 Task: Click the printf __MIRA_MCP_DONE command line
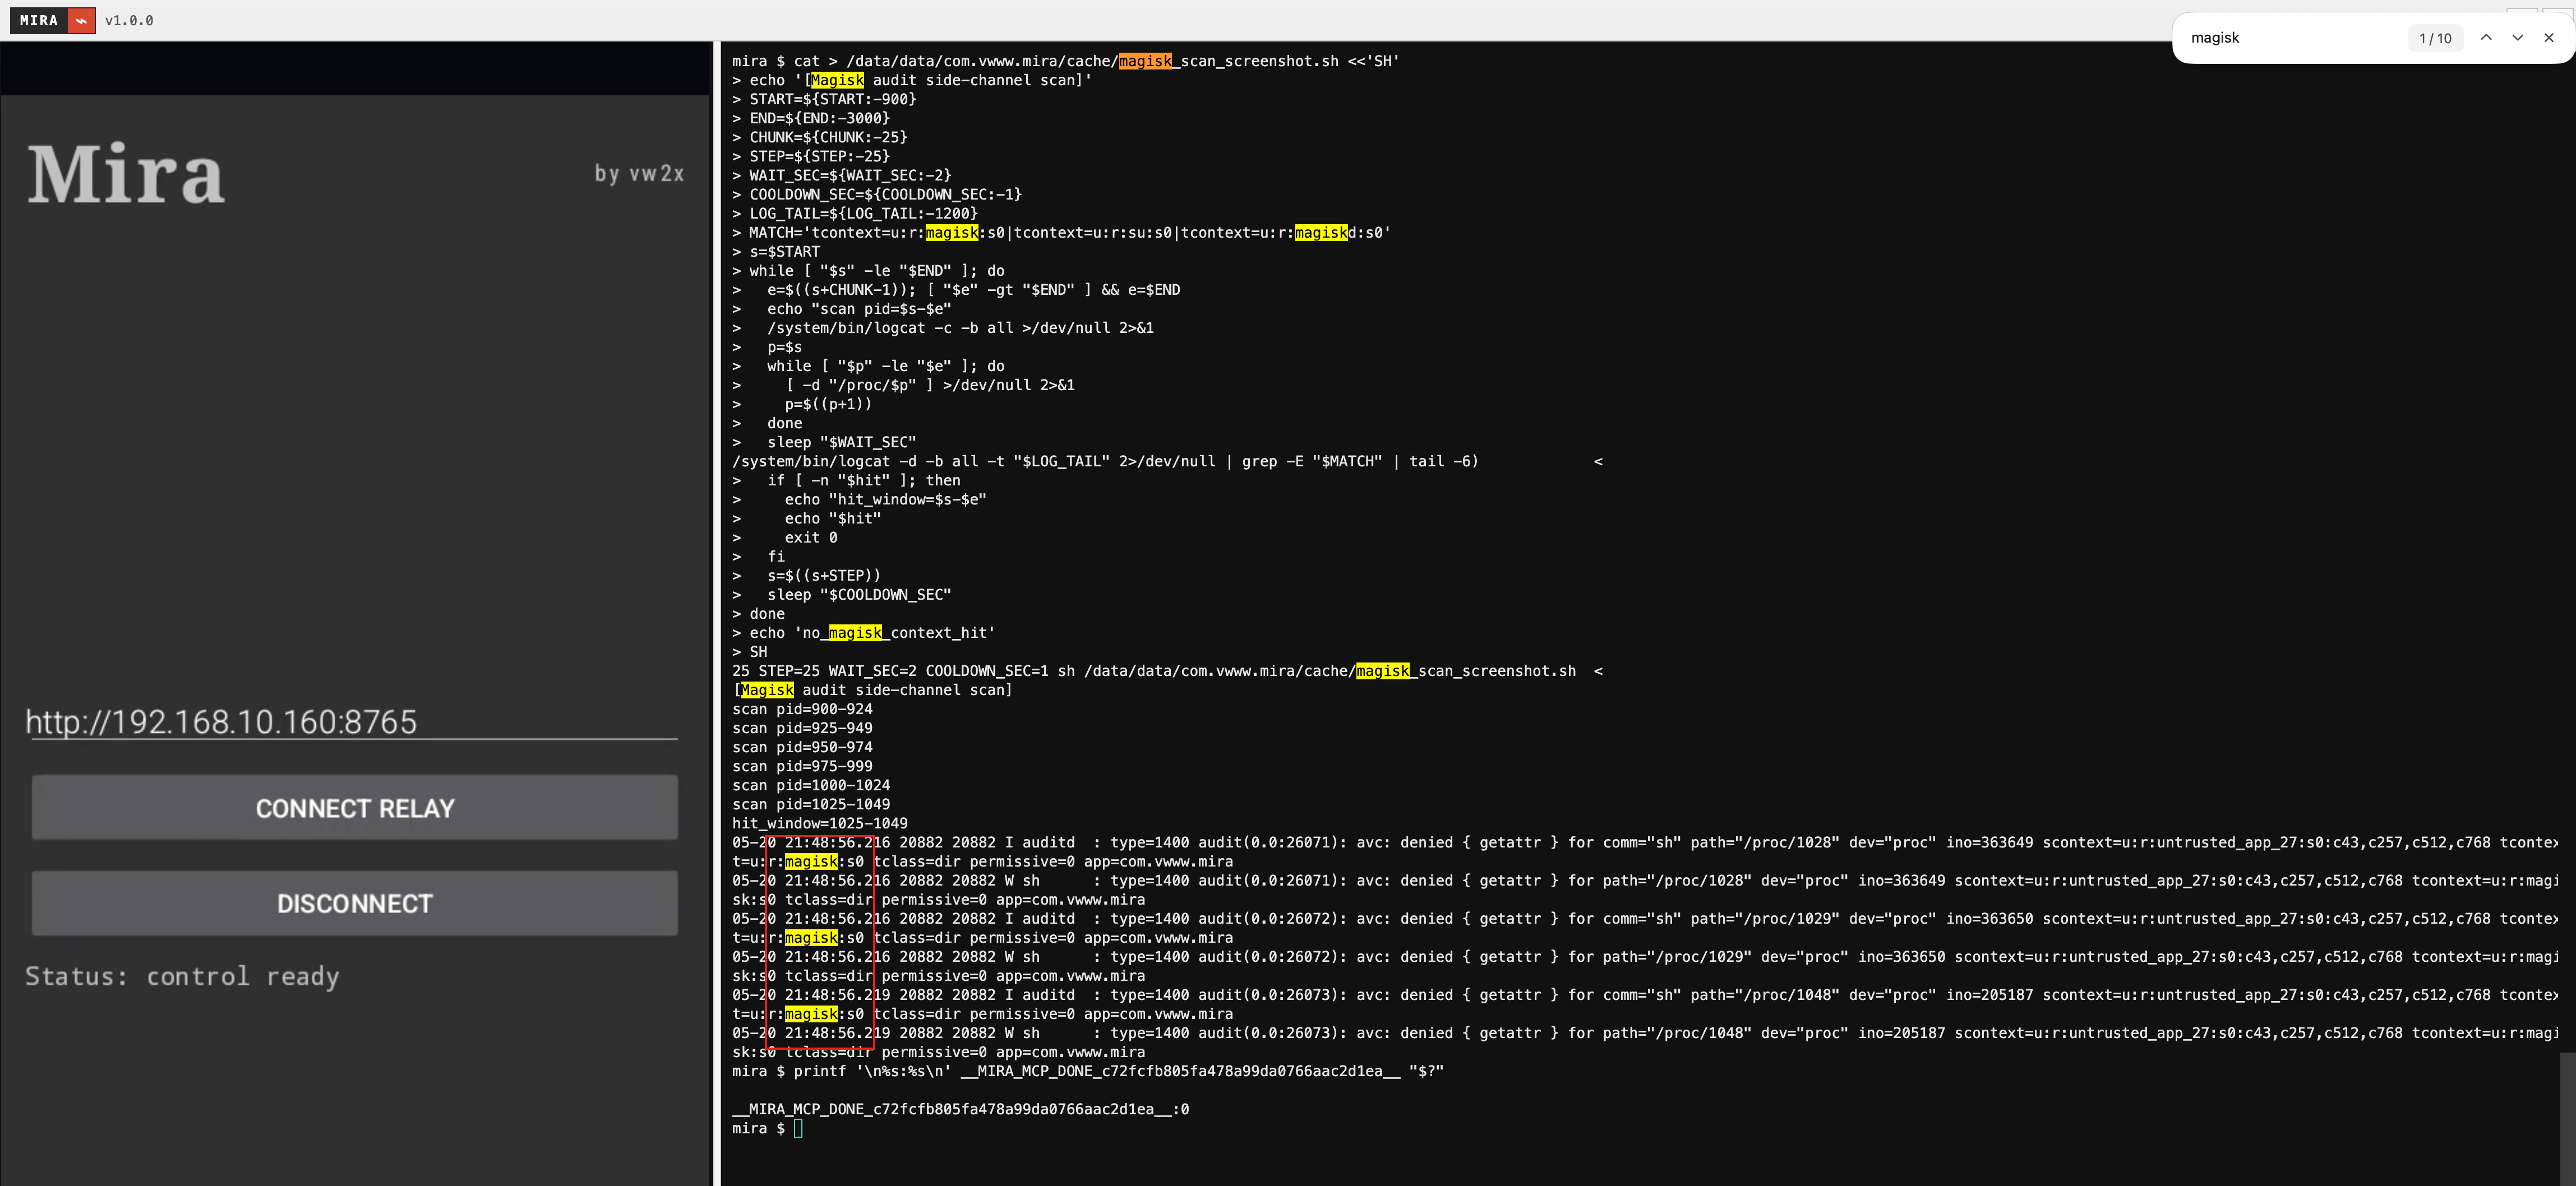pos(1088,1071)
